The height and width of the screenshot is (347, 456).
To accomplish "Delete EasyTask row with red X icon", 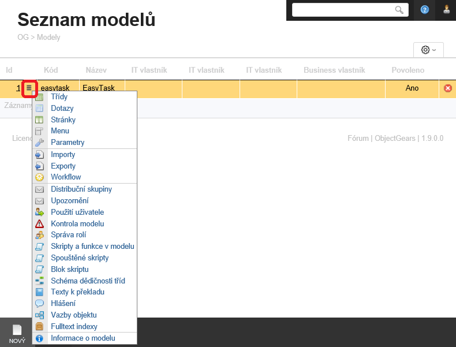I will [x=448, y=88].
